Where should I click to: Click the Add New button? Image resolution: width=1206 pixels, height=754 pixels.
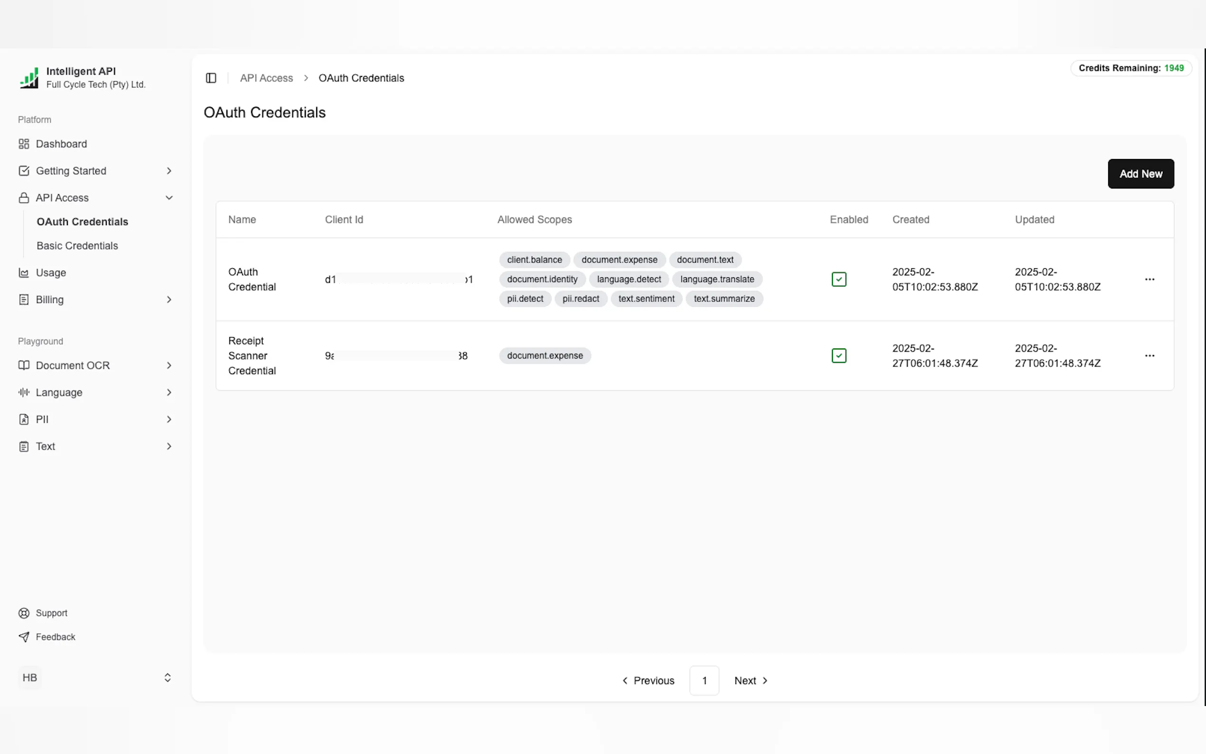(1140, 173)
